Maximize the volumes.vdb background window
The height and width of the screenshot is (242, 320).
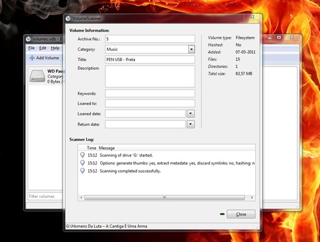(x=279, y=37)
